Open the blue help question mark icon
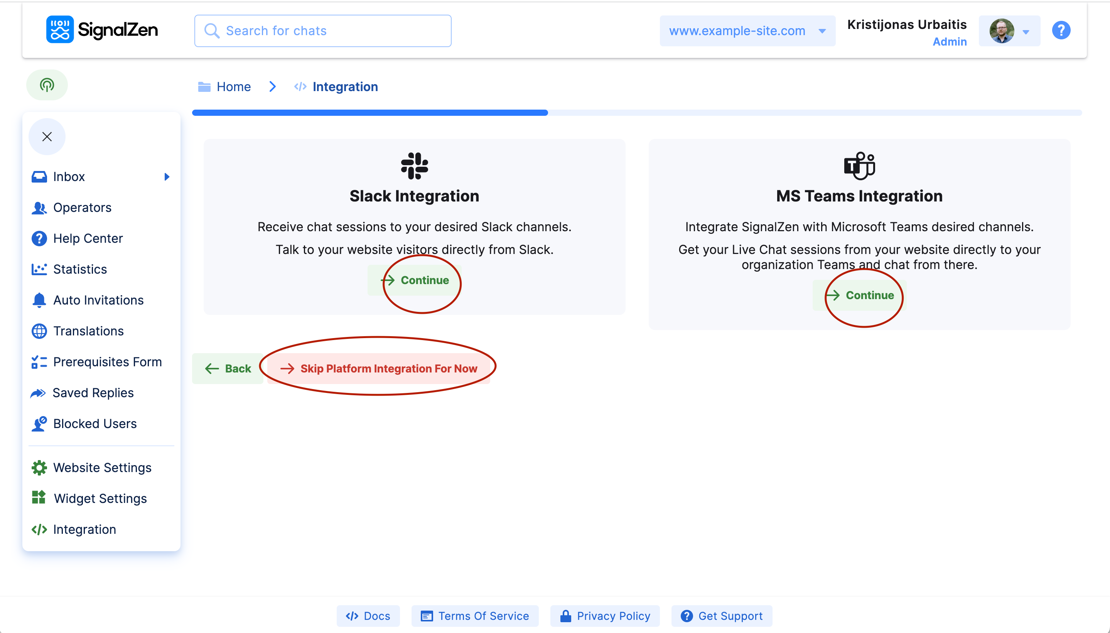Screen dimensions: 1110x633 point(1061,30)
